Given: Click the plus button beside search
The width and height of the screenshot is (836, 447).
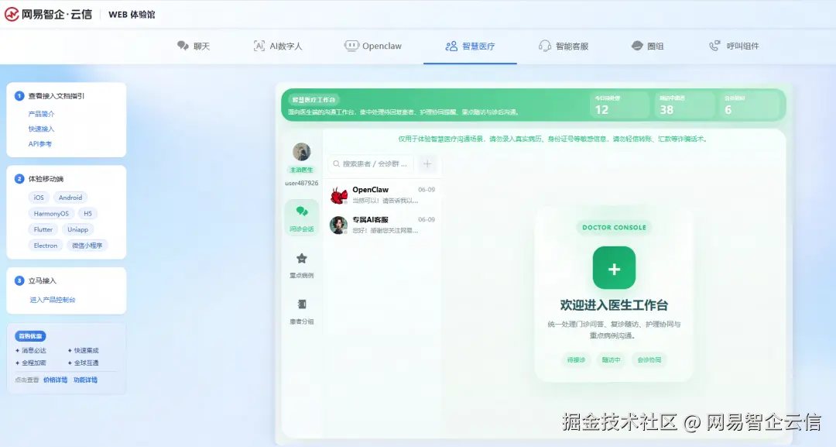Looking at the screenshot, I should (x=427, y=163).
